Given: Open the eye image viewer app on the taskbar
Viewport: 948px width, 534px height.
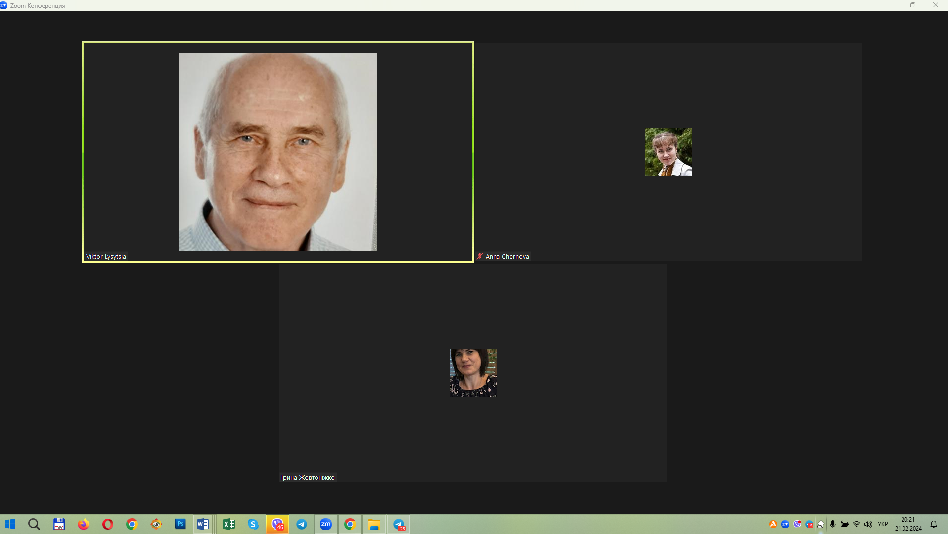Looking at the screenshot, I should [156, 524].
